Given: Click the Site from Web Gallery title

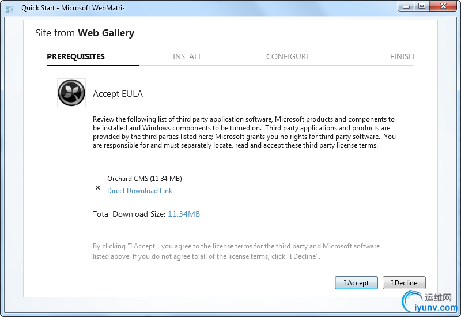Looking at the screenshot, I should [x=84, y=33].
